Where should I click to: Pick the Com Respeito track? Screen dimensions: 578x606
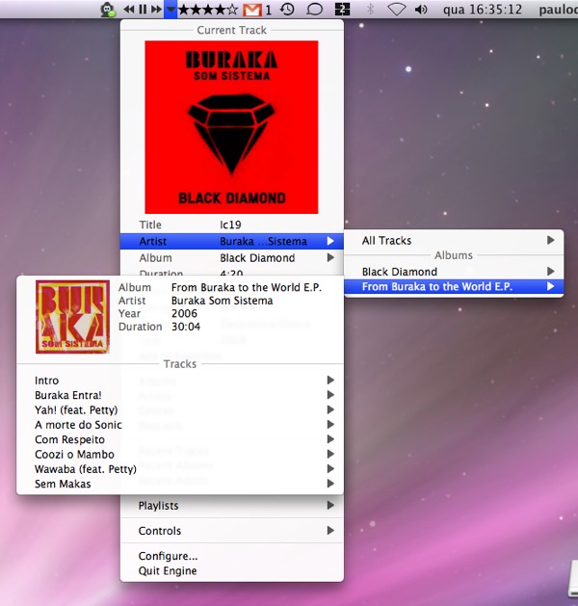coord(180,439)
